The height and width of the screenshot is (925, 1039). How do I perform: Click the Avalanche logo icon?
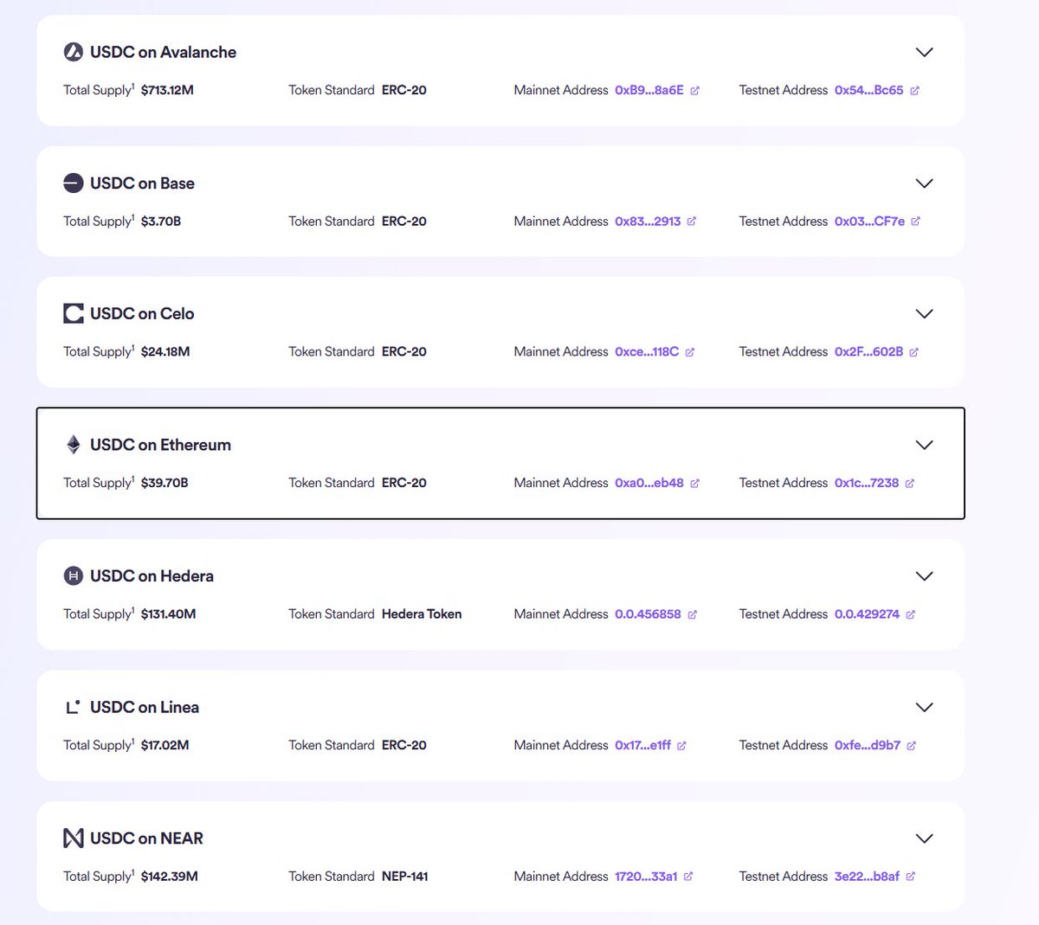coord(74,52)
